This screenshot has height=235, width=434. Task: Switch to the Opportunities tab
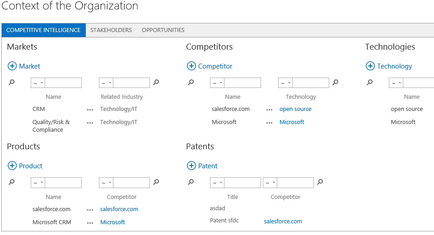pos(163,30)
